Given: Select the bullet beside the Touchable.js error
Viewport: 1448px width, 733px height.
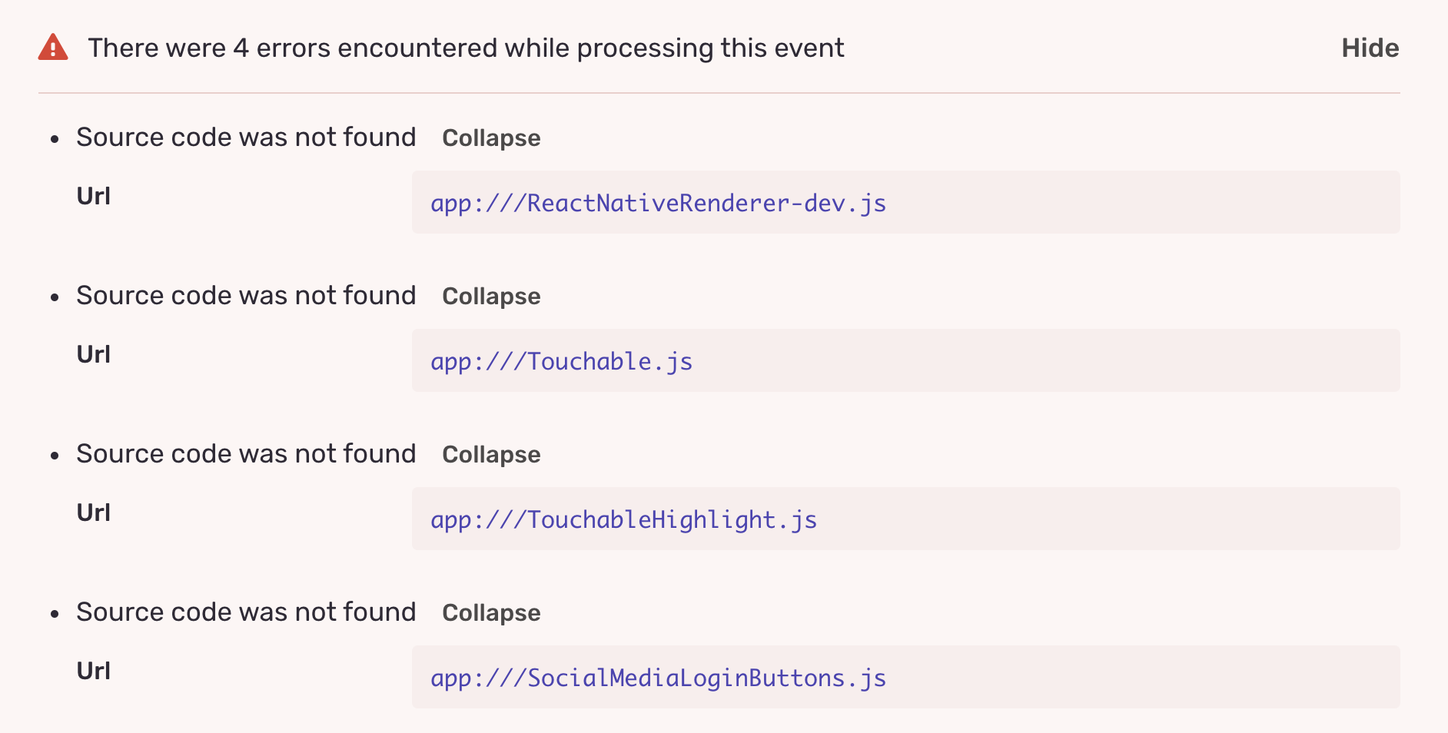Looking at the screenshot, I should 54,297.
